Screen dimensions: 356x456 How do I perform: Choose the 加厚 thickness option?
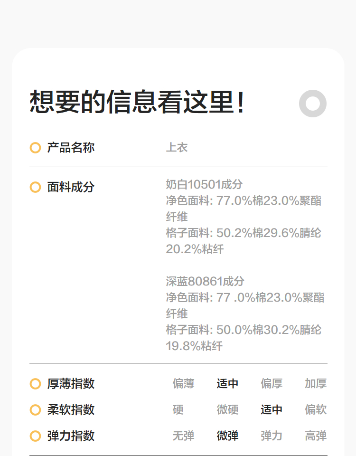click(316, 384)
